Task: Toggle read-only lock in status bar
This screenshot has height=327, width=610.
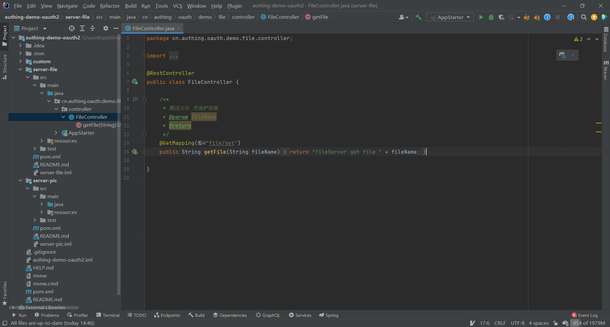Action: (x=555, y=323)
